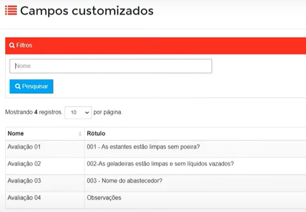The height and width of the screenshot is (212, 306).
Task: Click the sort arrows in Nome column
Action: pos(80,134)
